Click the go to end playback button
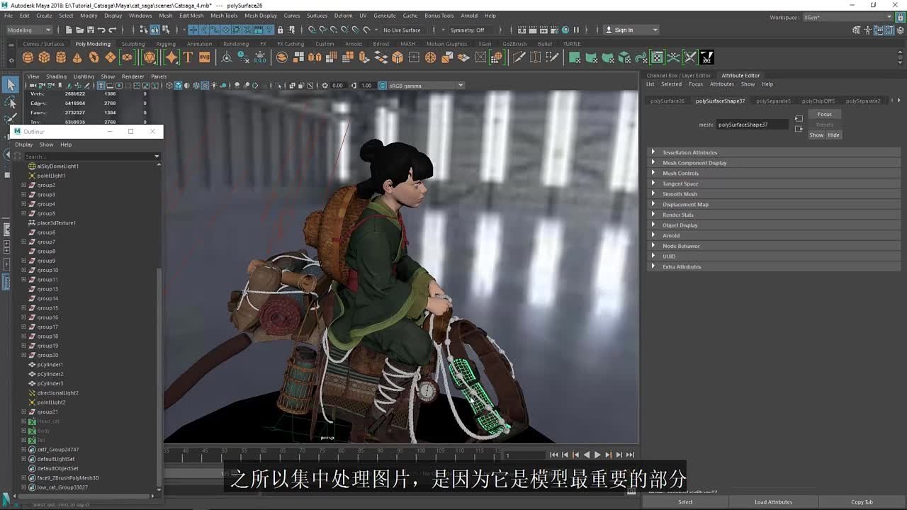 pos(630,455)
